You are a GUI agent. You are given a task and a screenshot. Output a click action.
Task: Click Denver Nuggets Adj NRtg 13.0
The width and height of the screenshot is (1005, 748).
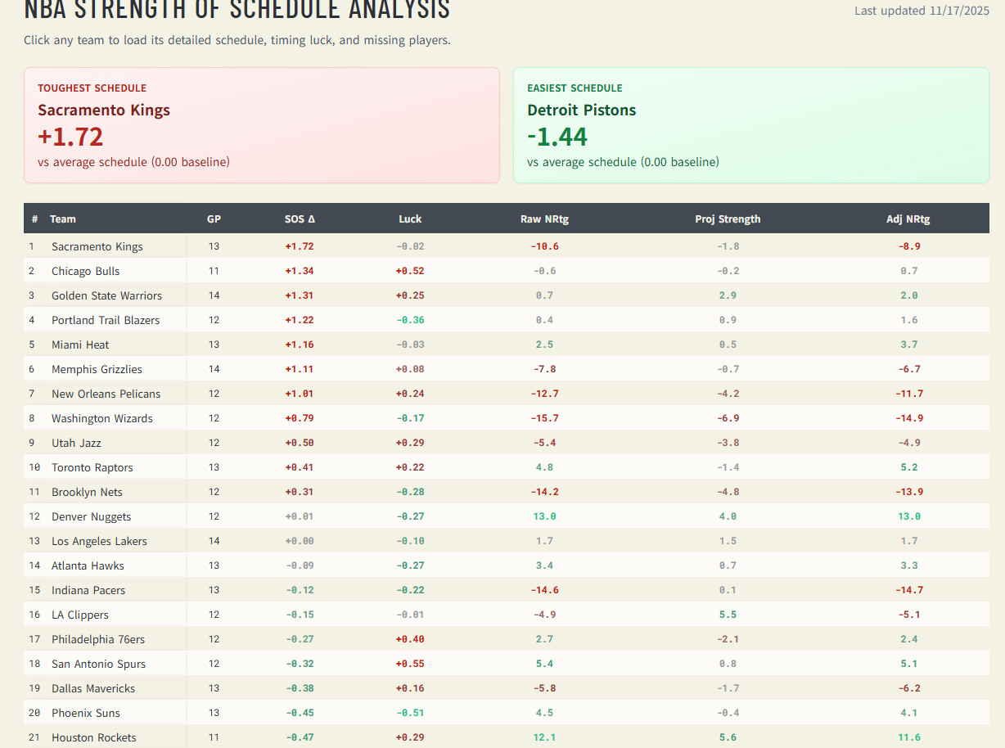[908, 516]
